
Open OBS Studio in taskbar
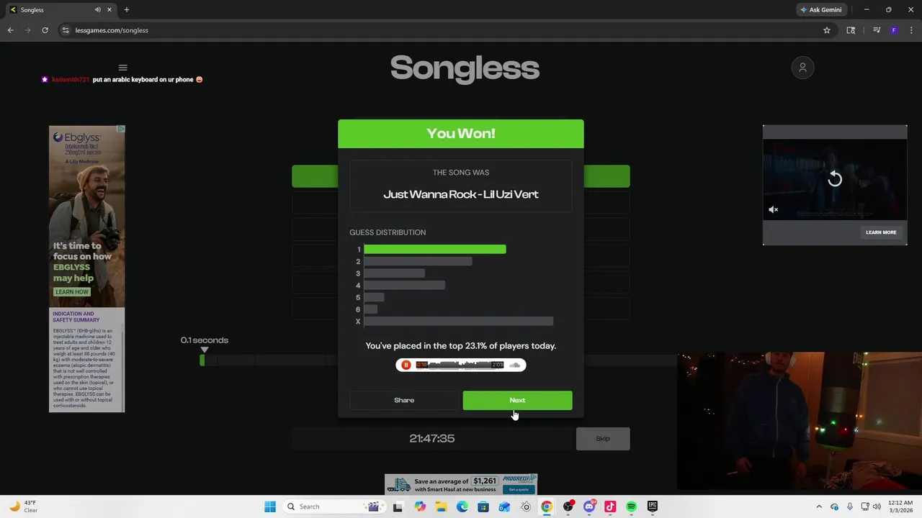(x=568, y=506)
